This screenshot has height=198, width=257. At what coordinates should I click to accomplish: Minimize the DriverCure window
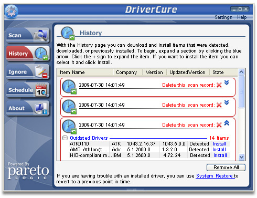[234, 9]
